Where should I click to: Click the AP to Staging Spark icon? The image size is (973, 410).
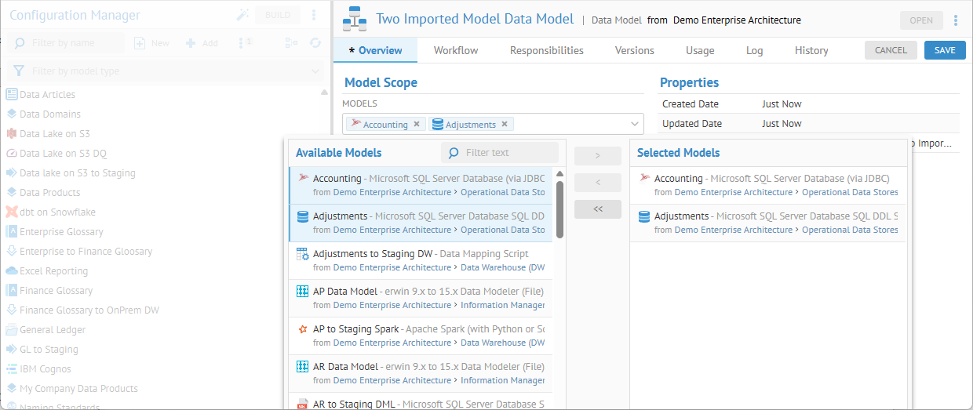303,329
